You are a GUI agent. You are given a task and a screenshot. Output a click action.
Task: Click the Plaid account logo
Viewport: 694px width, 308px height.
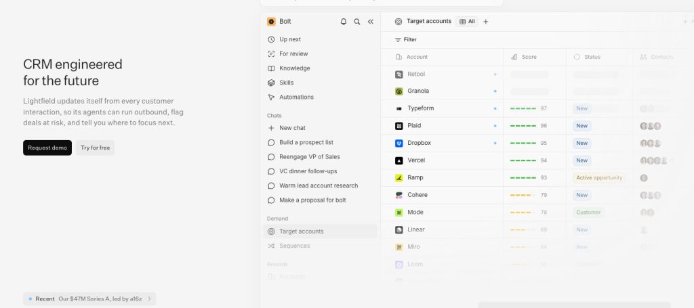(x=399, y=126)
